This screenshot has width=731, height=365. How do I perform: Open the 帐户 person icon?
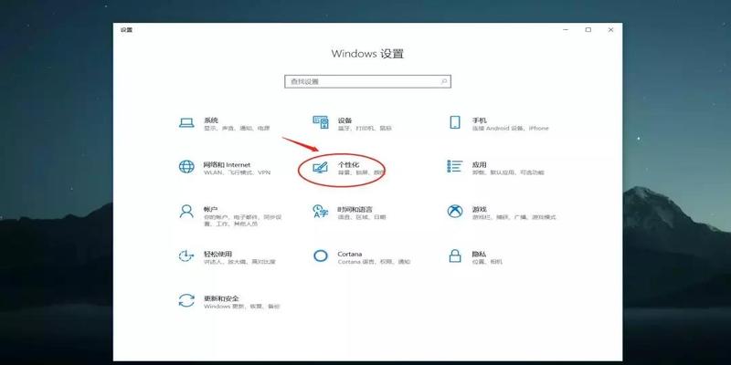(x=186, y=212)
